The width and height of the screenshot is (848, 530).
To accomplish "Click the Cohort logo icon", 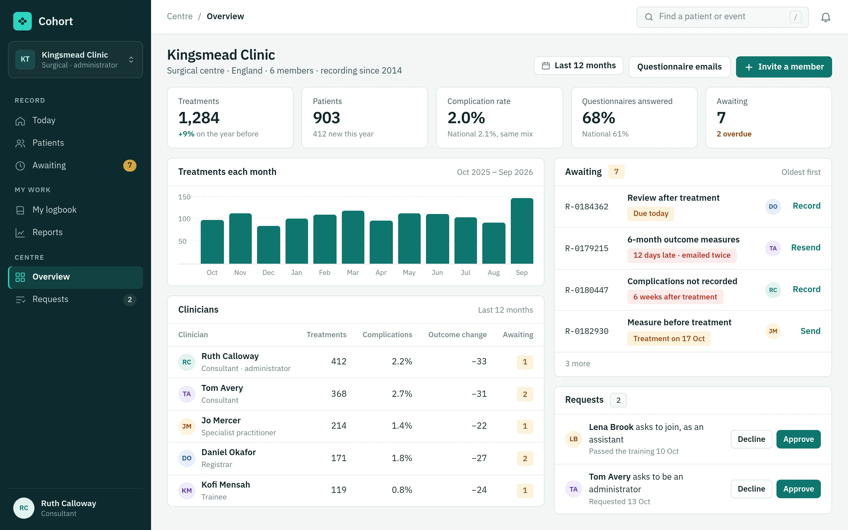I will click(x=23, y=21).
